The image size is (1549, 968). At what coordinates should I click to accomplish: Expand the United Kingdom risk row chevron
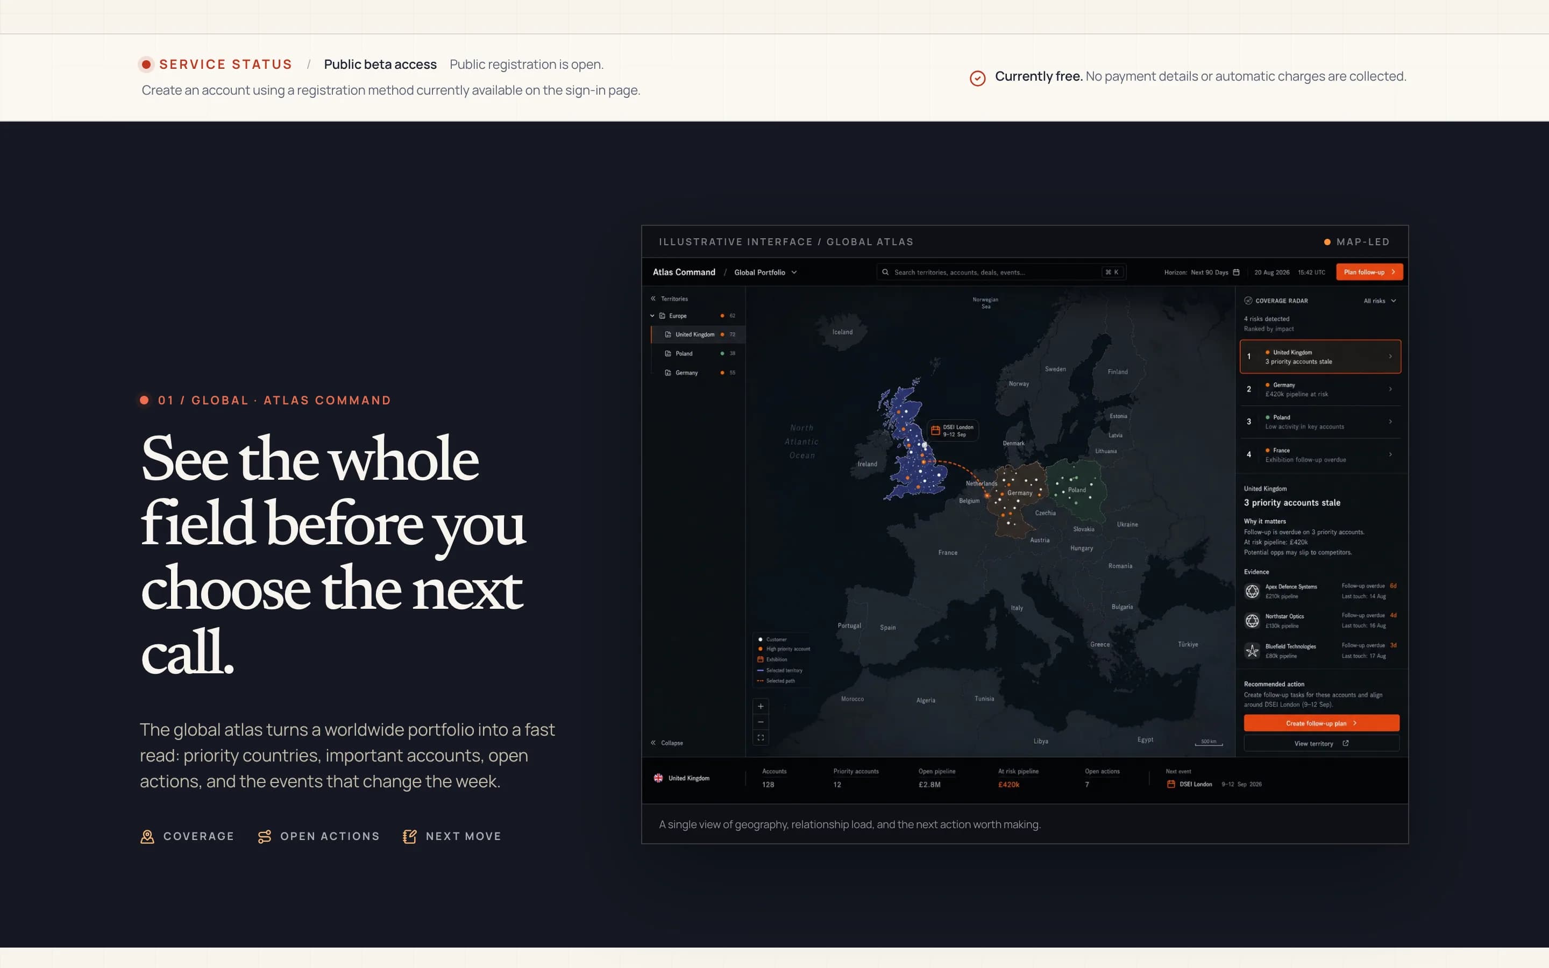[1390, 357]
